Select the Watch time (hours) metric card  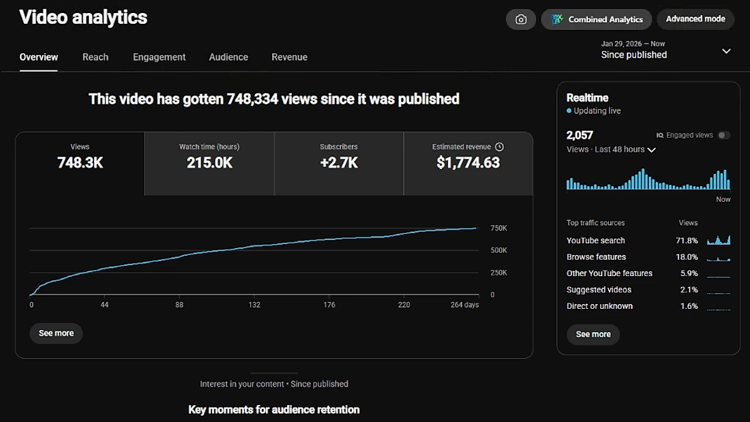[209, 164]
